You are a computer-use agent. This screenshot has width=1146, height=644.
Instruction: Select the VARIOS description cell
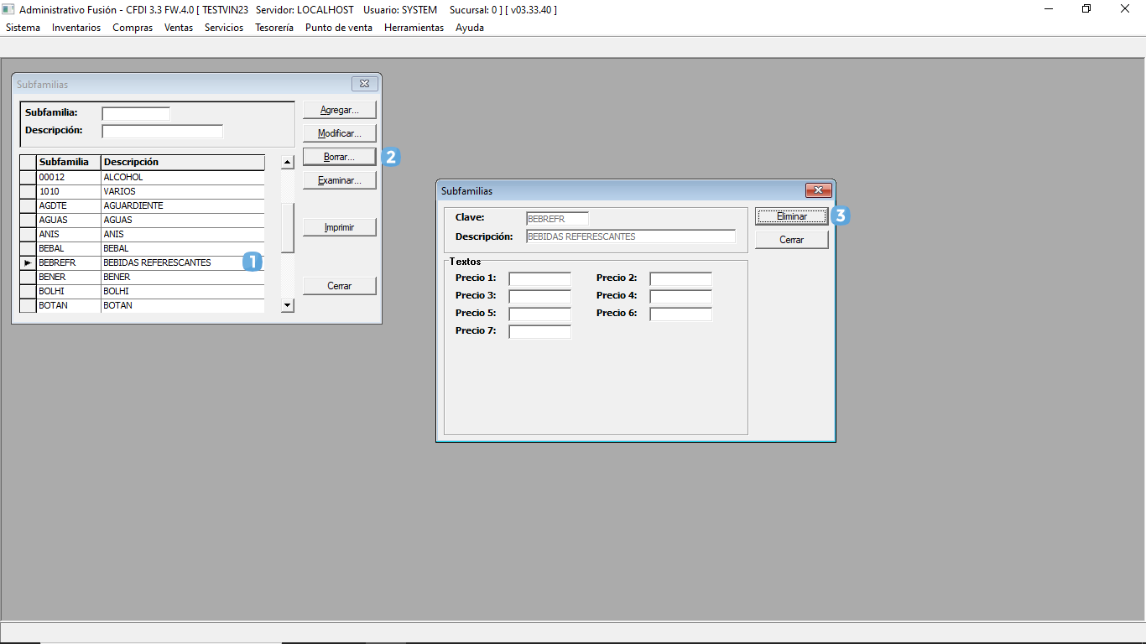pos(183,192)
